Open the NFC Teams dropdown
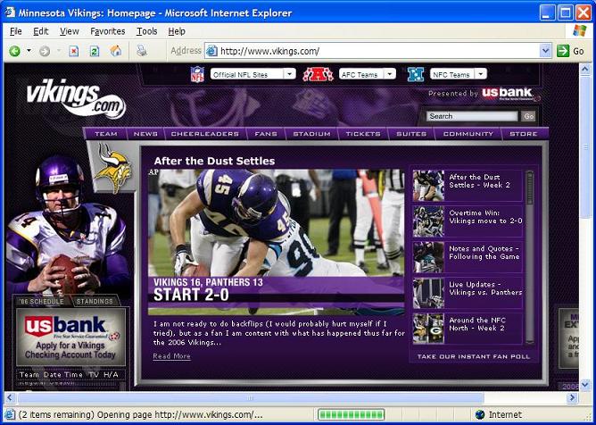This screenshot has height=425, width=596. click(458, 74)
